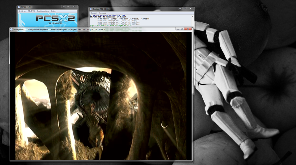This screenshot has height=165, width=296.
Task: Click inside the GSdx game video area
Action: (101, 96)
